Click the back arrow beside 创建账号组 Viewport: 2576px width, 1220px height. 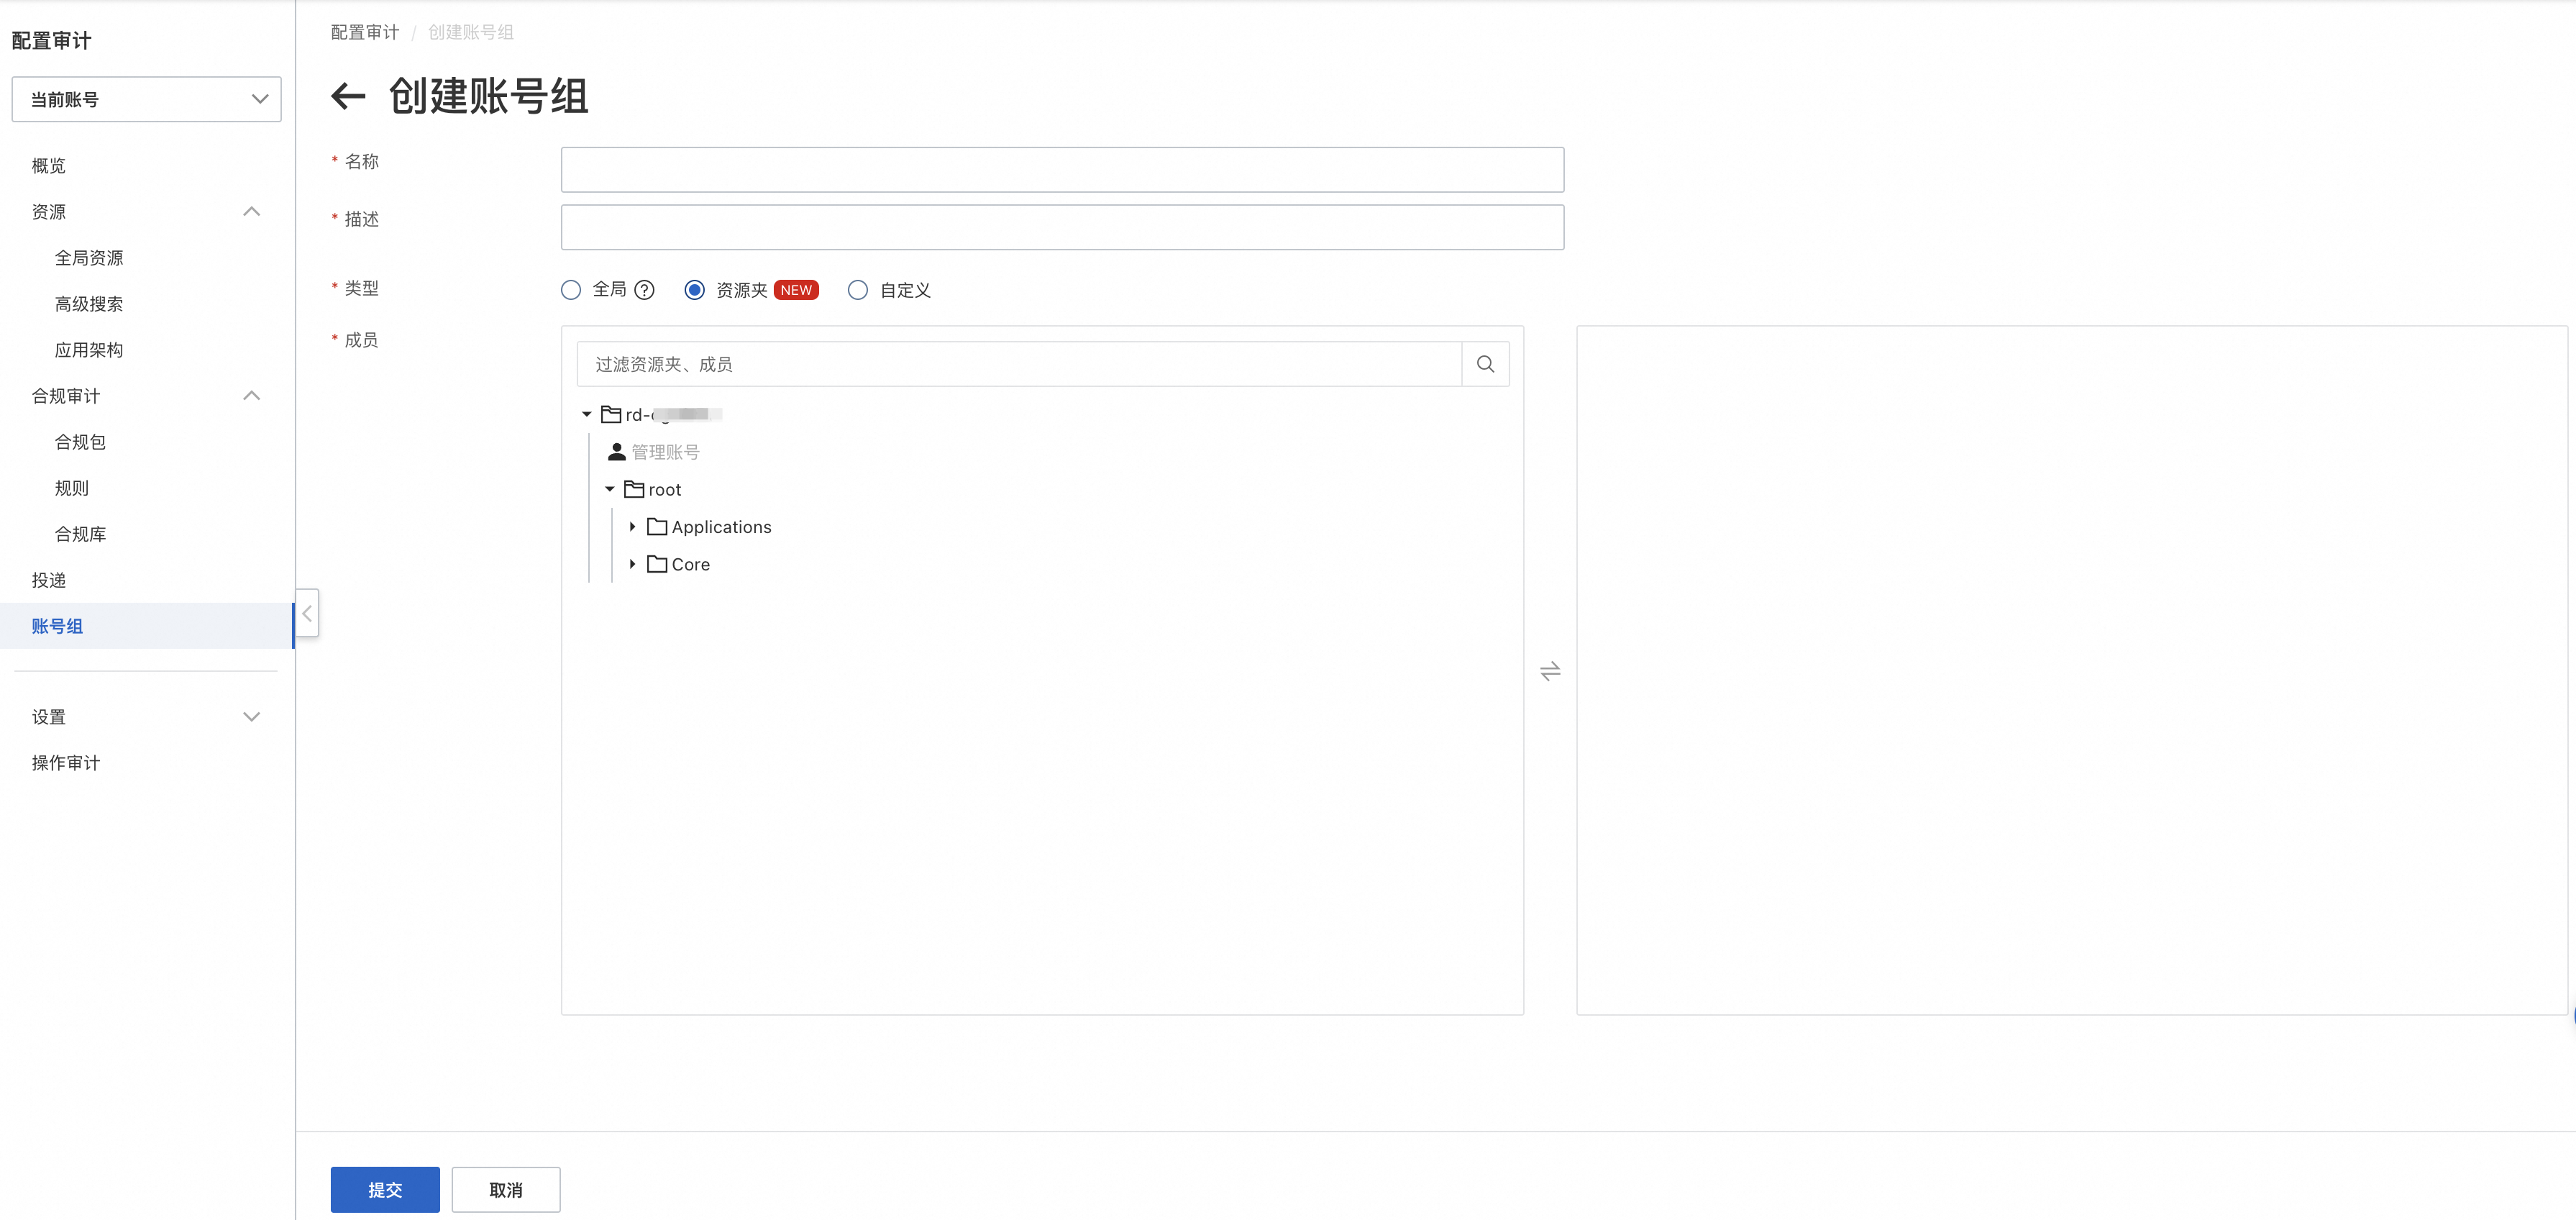tap(348, 97)
